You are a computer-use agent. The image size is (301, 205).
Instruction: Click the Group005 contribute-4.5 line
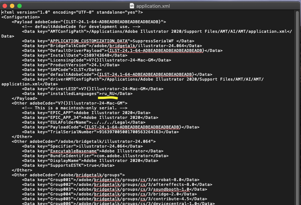tap(115, 199)
